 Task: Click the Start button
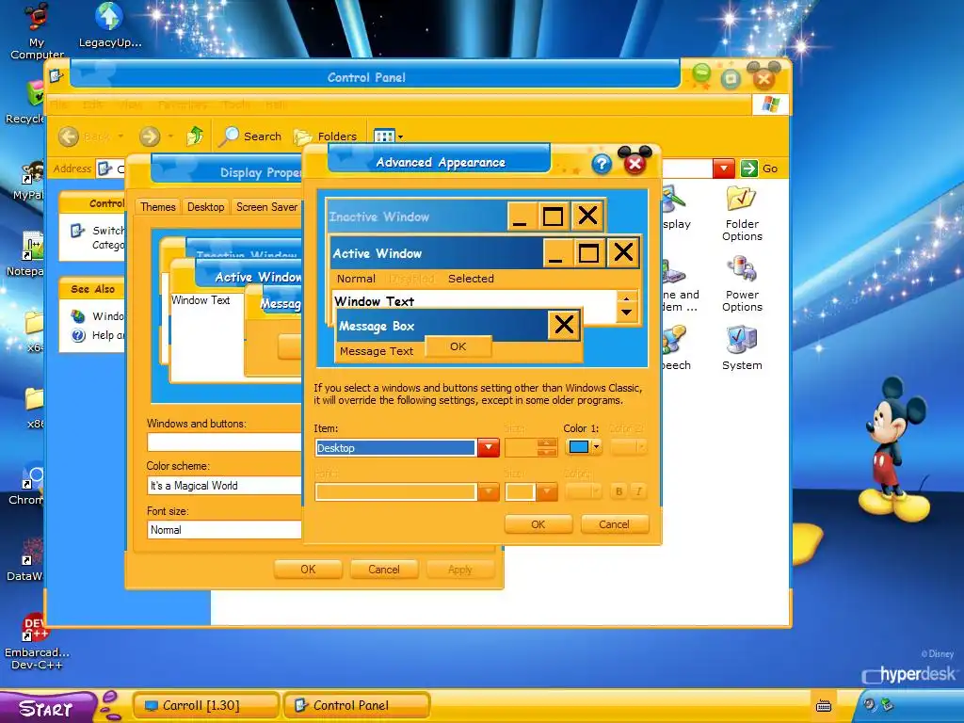pos(47,708)
